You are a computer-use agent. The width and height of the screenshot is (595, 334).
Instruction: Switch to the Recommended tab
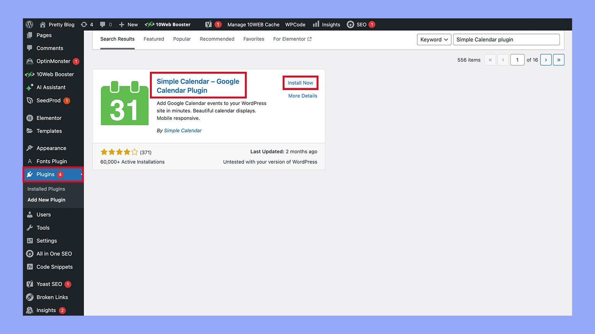[x=217, y=39]
